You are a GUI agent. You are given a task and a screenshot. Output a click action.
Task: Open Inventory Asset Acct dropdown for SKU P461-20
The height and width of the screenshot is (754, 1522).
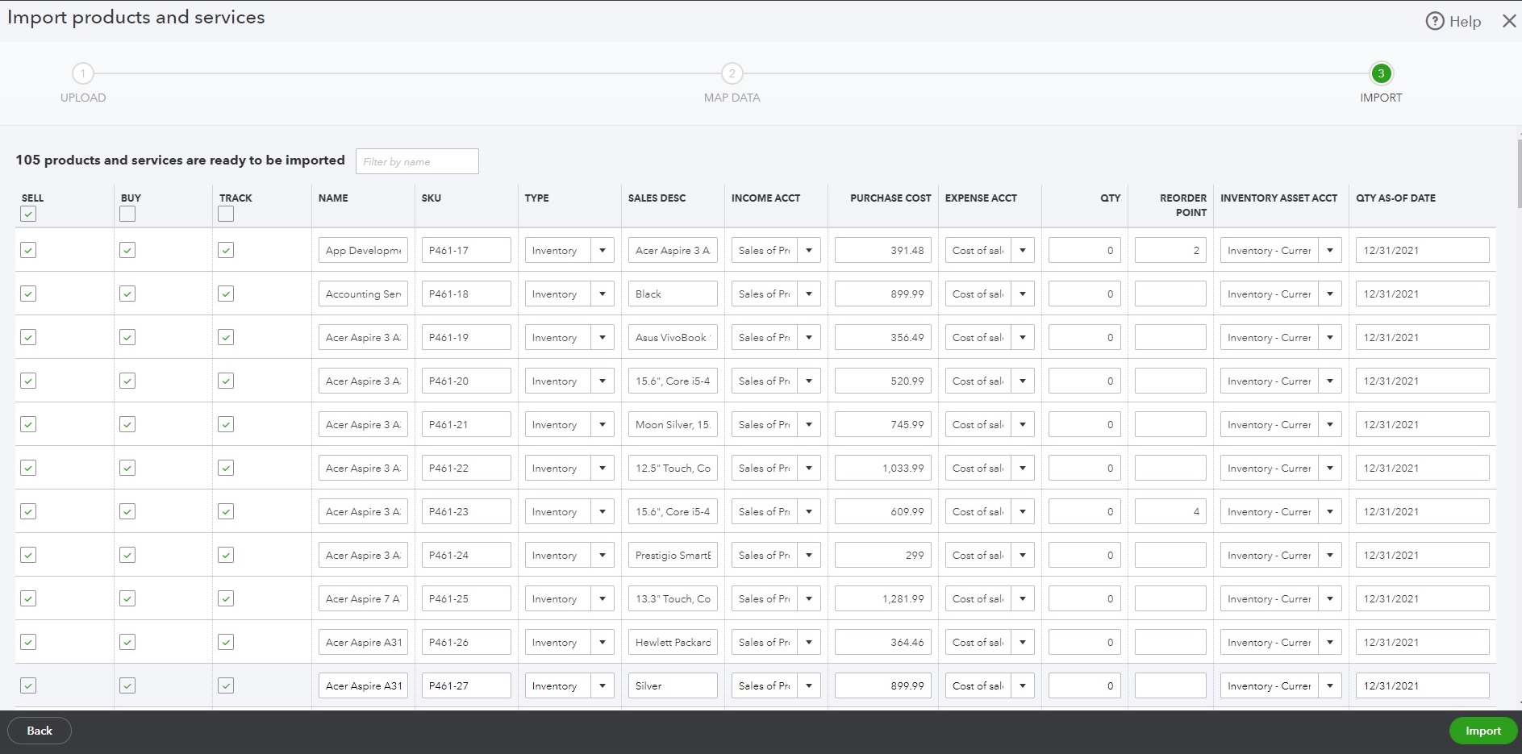coord(1330,381)
